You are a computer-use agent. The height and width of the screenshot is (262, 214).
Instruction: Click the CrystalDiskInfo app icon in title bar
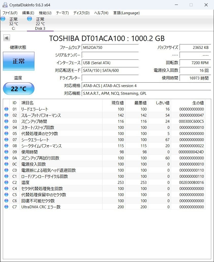pos(5,5)
